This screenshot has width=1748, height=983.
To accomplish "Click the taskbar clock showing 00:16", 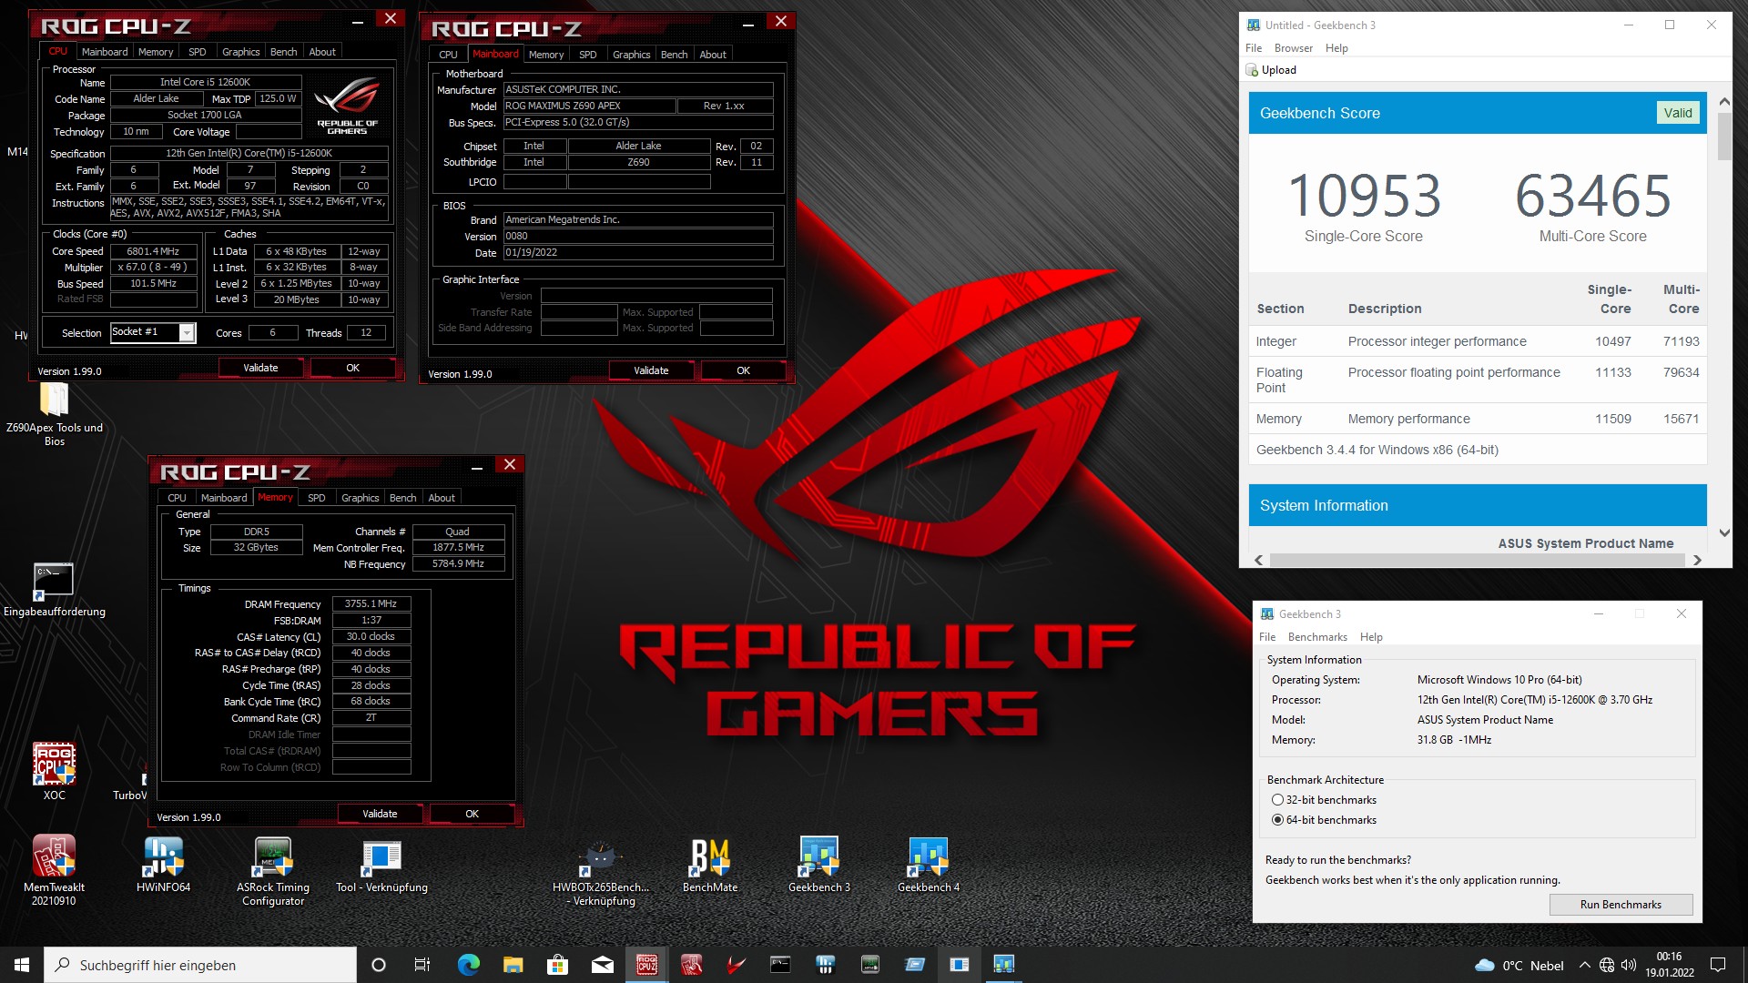I will tap(1669, 965).
